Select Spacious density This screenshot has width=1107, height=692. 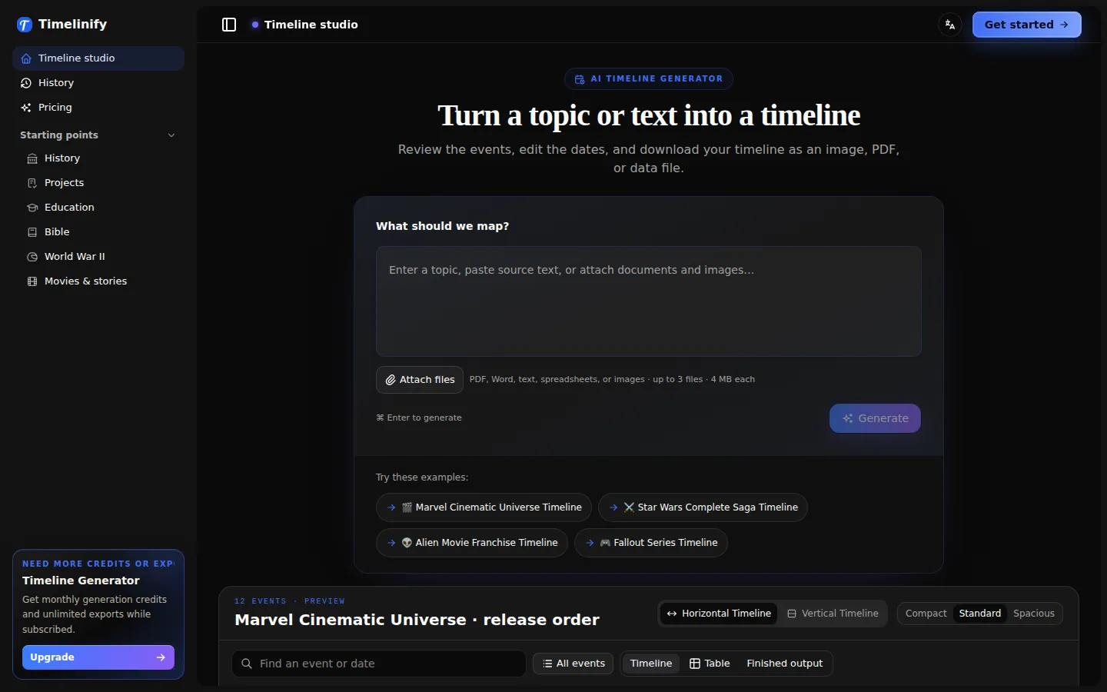1034,614
